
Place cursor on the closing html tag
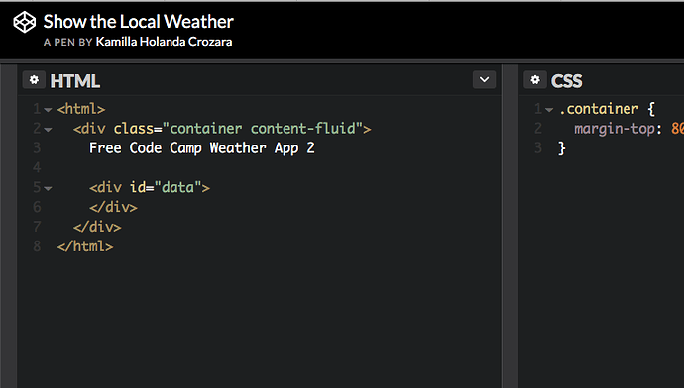(x=85, y=246)
